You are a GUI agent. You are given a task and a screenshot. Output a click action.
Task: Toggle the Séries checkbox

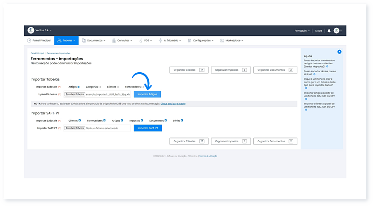(x=182, y=120)
